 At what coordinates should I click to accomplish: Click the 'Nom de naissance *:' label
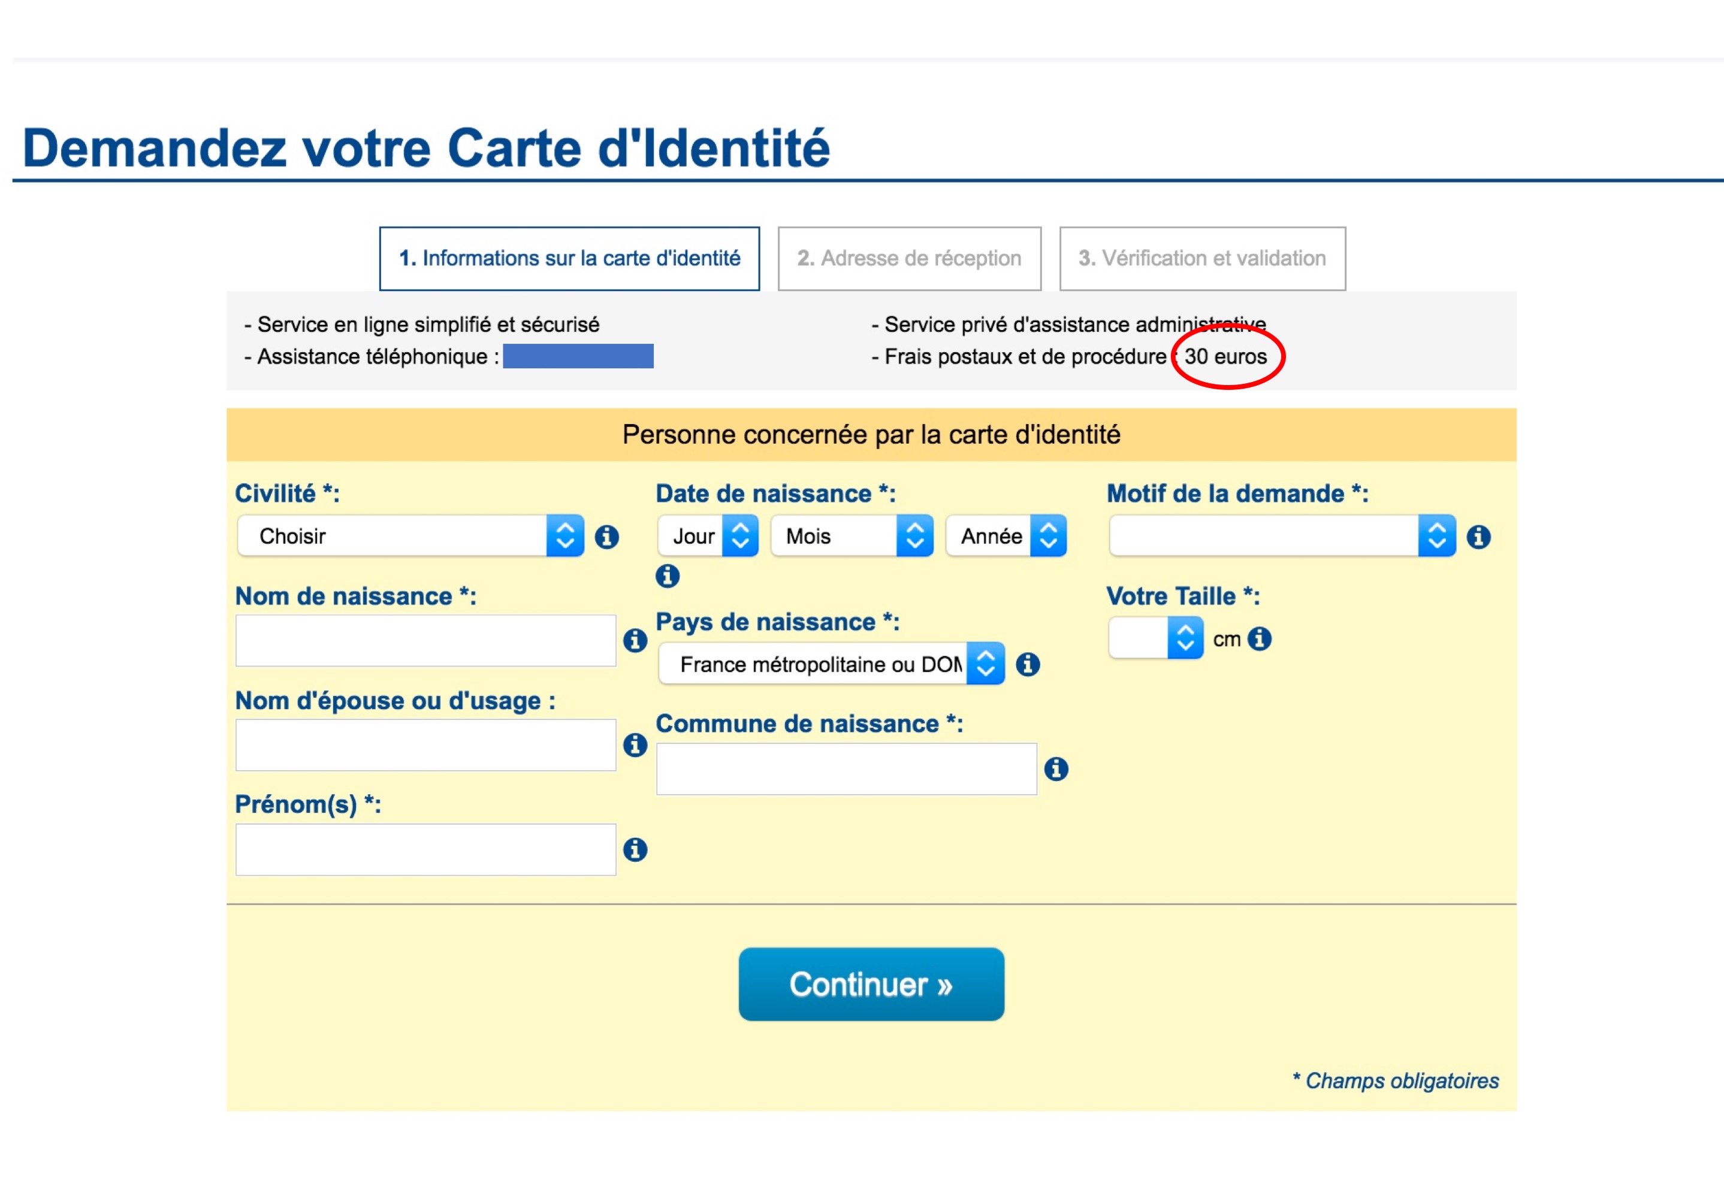pyautogui.click(x=355, y=596)
